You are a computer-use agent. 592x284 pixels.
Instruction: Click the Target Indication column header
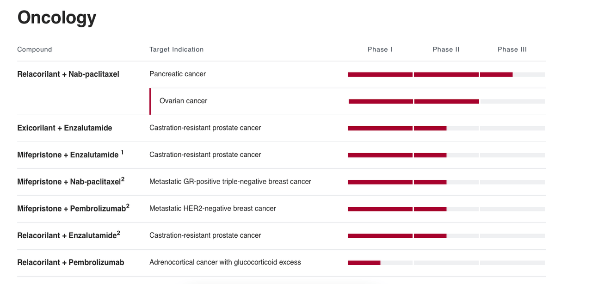pyautogui.click(x=176, y=49)
